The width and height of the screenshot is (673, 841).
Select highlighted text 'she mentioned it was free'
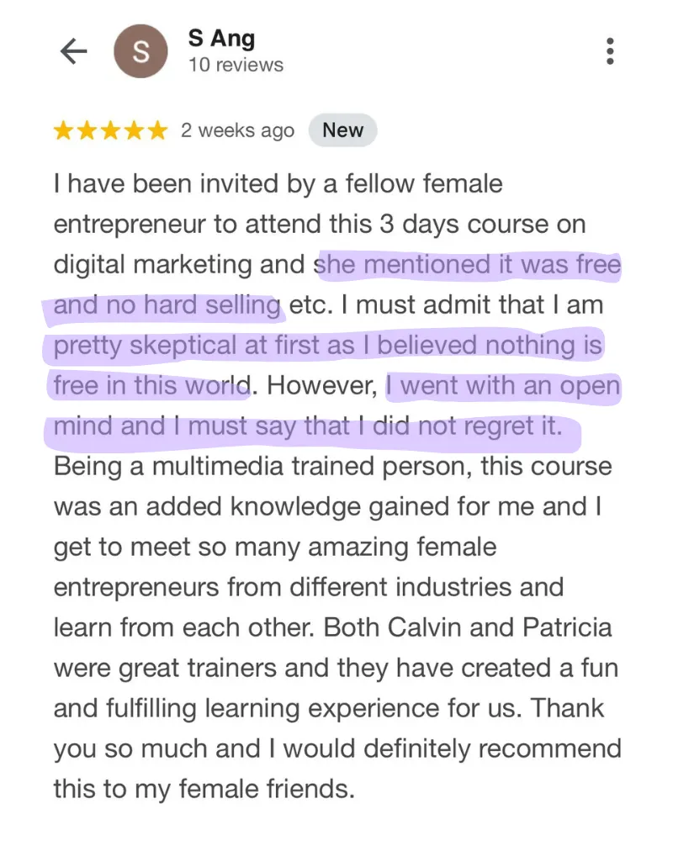pos(468,265)
